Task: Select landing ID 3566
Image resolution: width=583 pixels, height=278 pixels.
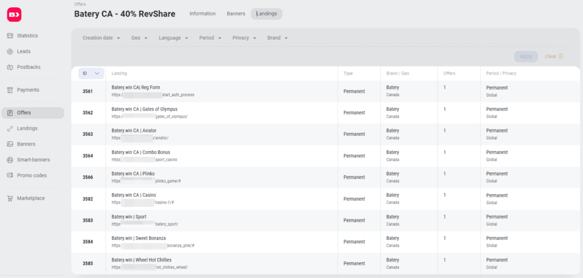Action: pos(88,177)
